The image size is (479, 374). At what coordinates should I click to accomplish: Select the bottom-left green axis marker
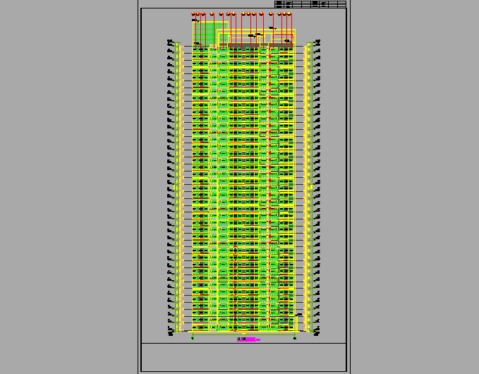[x=193, y=338]
